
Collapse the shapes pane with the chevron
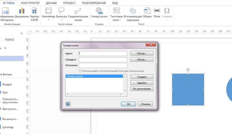(x=22, y=33)
